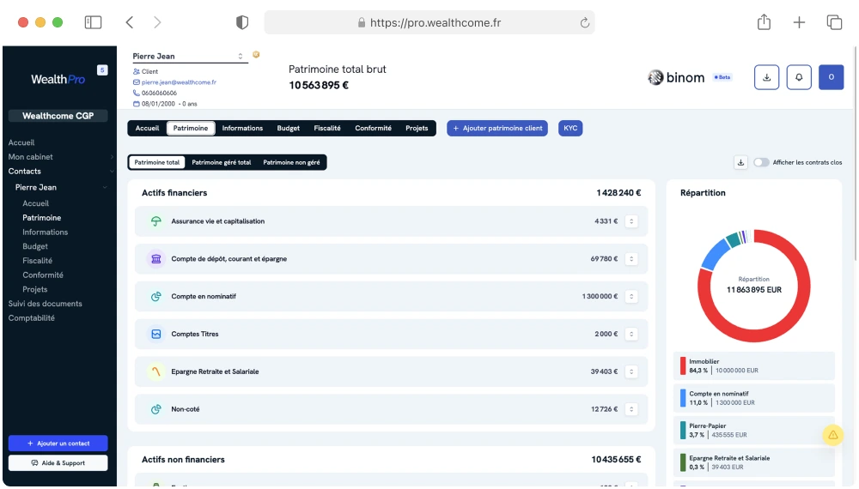Image resolution: width=859 pixels, height=489 pixels.
Task: Open Aide & Support
Action: click(x=58, y=463)
